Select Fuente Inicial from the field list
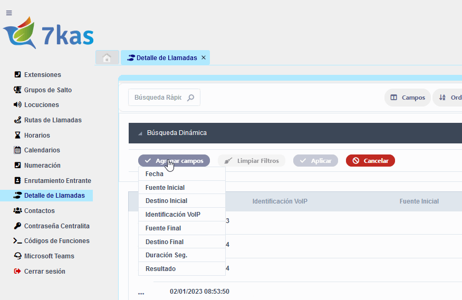The image size is (462, 300). tap(165, 188)
